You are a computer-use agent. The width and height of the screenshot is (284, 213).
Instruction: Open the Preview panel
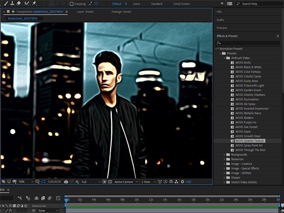pos(222,28)
